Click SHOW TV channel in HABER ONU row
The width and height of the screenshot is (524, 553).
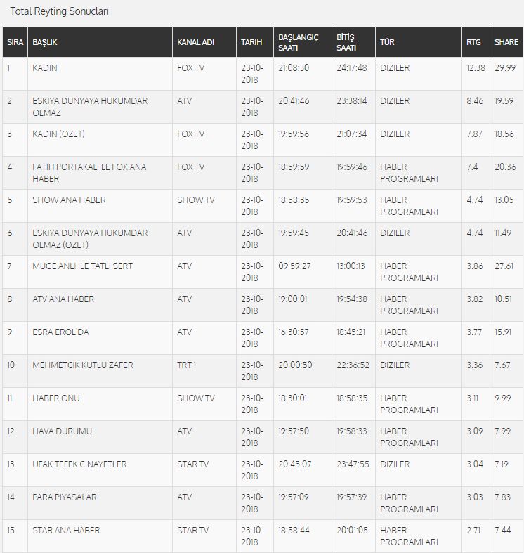pyautogui.click(x=196, y=398)
